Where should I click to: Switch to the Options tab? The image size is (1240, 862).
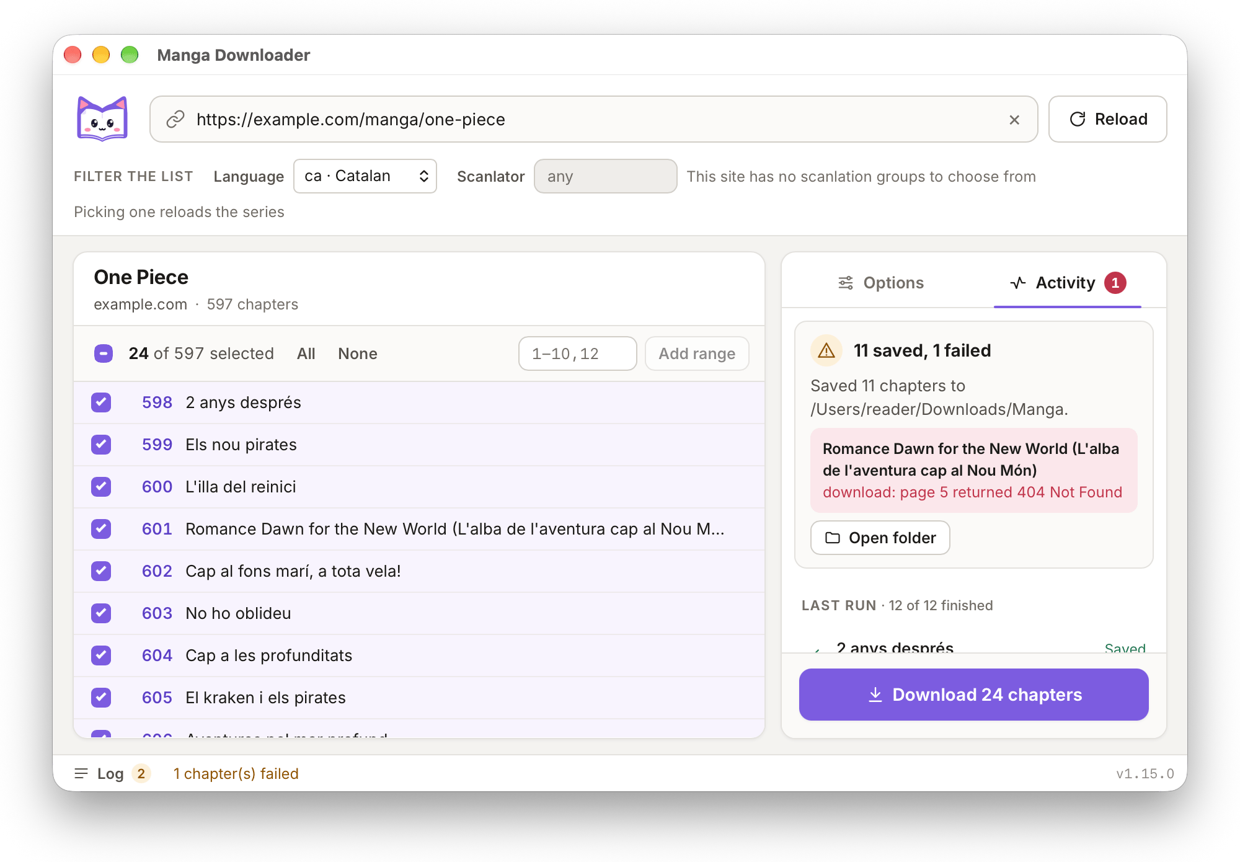coord(880,283)
